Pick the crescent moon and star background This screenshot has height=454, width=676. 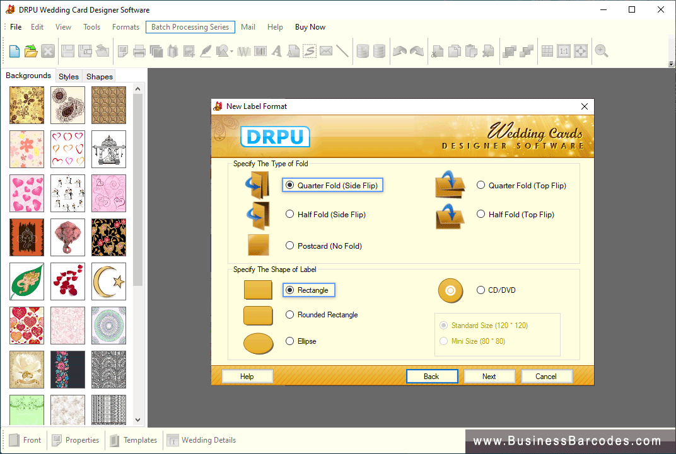tap(108, 281)
